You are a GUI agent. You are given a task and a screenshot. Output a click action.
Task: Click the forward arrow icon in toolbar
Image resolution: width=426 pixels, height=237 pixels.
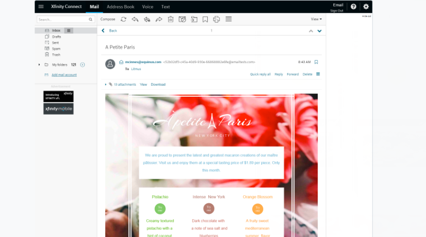click(x=159, y=19)
